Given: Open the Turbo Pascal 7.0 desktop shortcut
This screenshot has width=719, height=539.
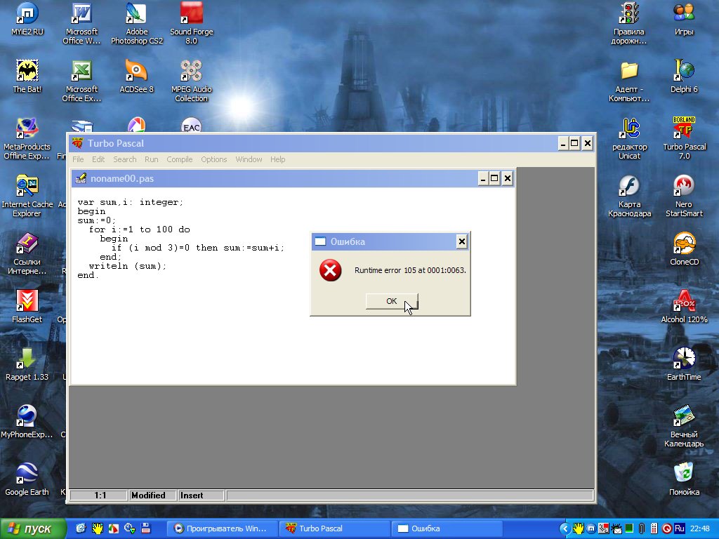Looking at the screenshot, I should coord(684,131).
